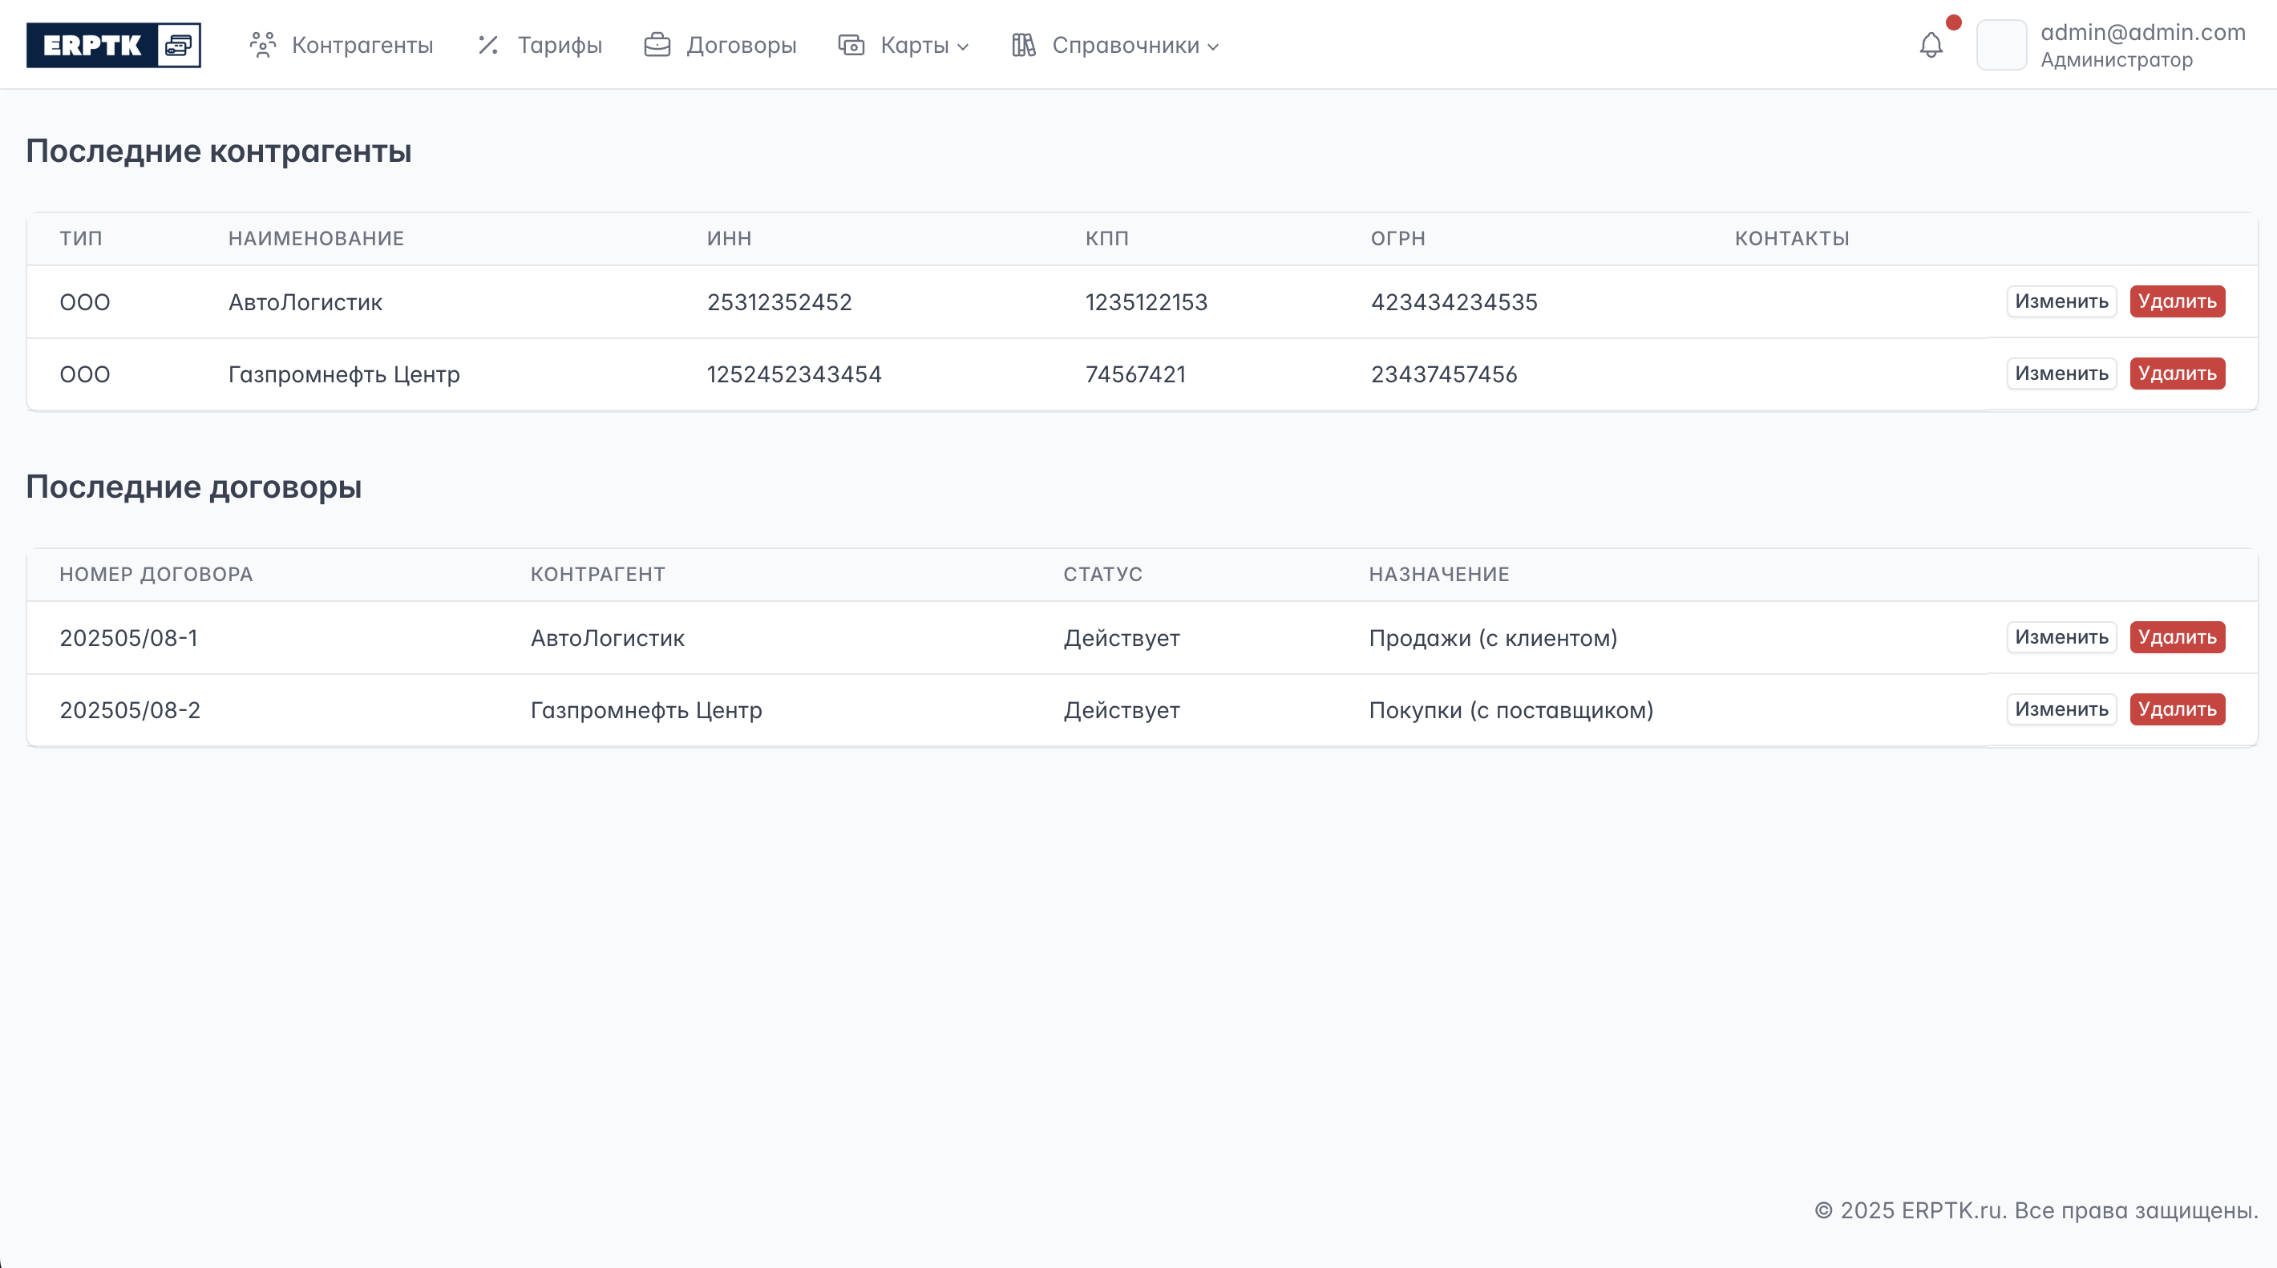Click INN value 25312352452
The image size is (2277, 1268).
click(779, 302)
